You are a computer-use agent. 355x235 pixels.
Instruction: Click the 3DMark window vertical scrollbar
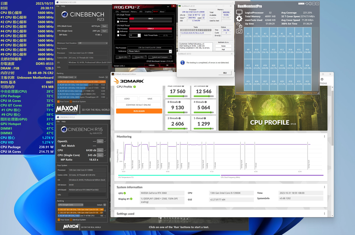[x=332, y=118]
